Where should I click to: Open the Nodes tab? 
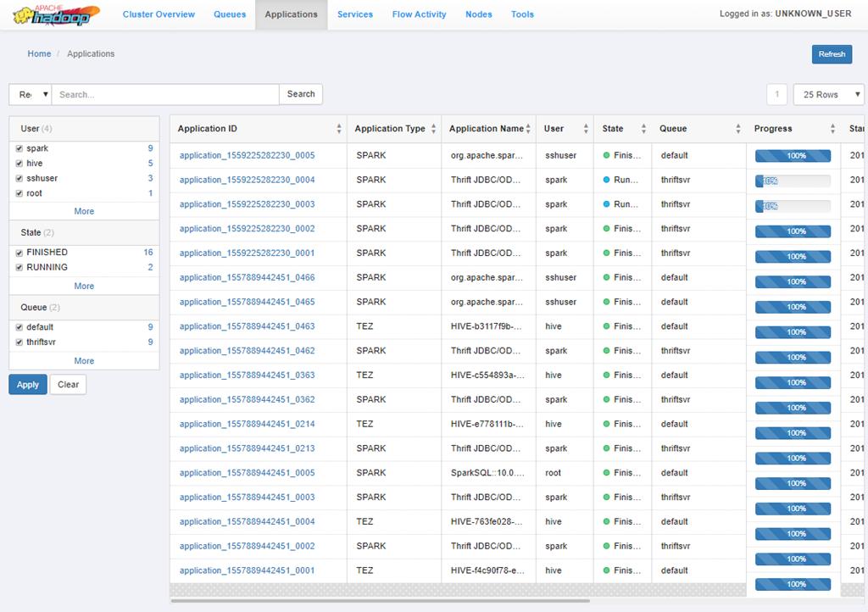(479, 14)
